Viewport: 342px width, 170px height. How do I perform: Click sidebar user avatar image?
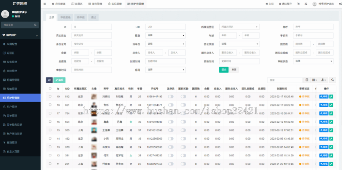pyautogui.click(x=5, y=14)
